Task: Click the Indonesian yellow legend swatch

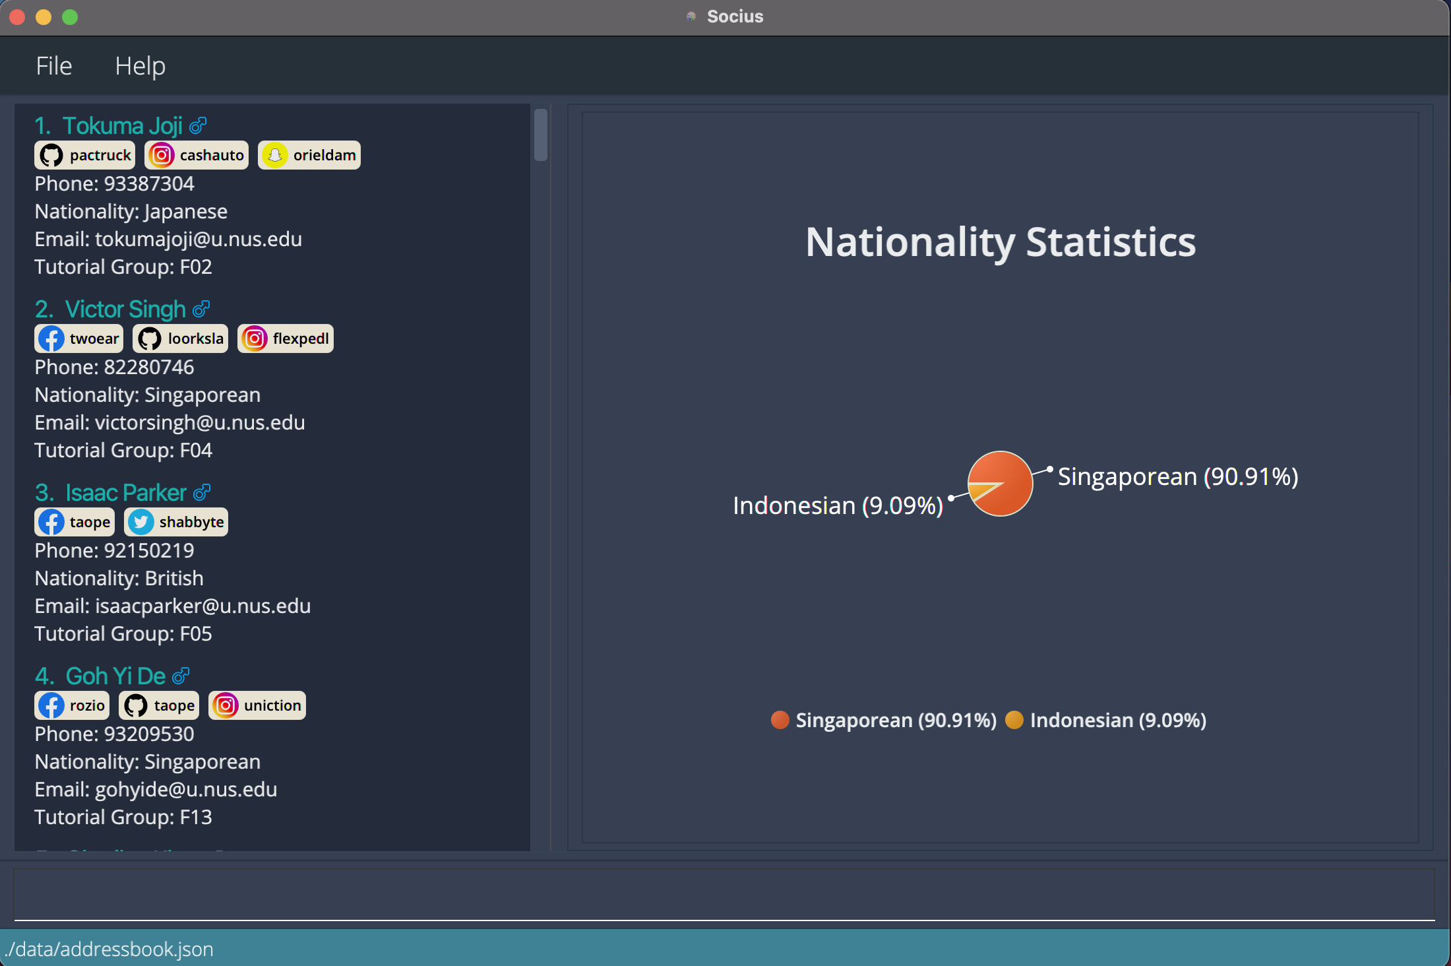Action: point(1014,720)
